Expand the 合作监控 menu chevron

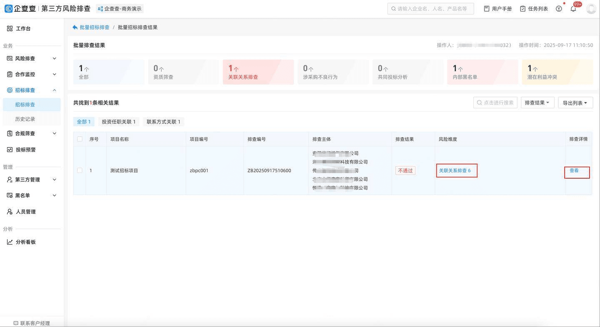(x=54, y=74)
